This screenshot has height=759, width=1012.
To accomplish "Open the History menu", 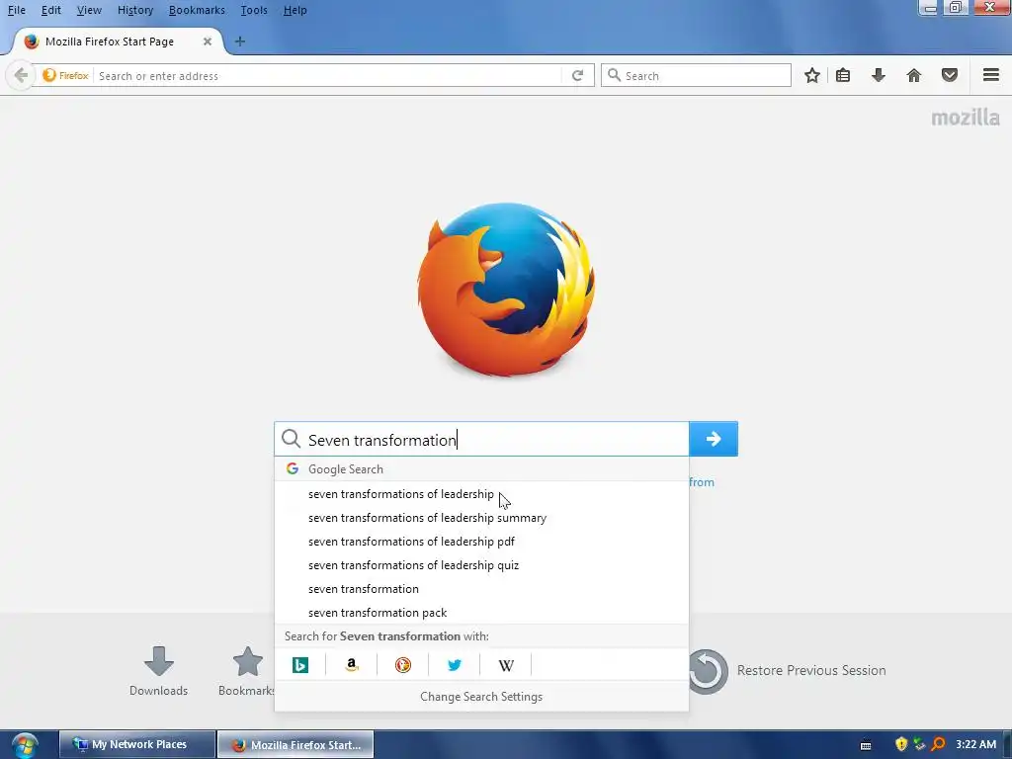I will click(x=135, y=10).
